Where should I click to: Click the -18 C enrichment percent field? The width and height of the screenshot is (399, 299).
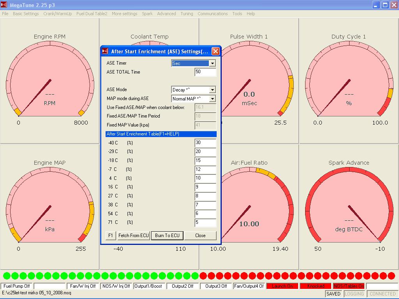click(205, 161)
